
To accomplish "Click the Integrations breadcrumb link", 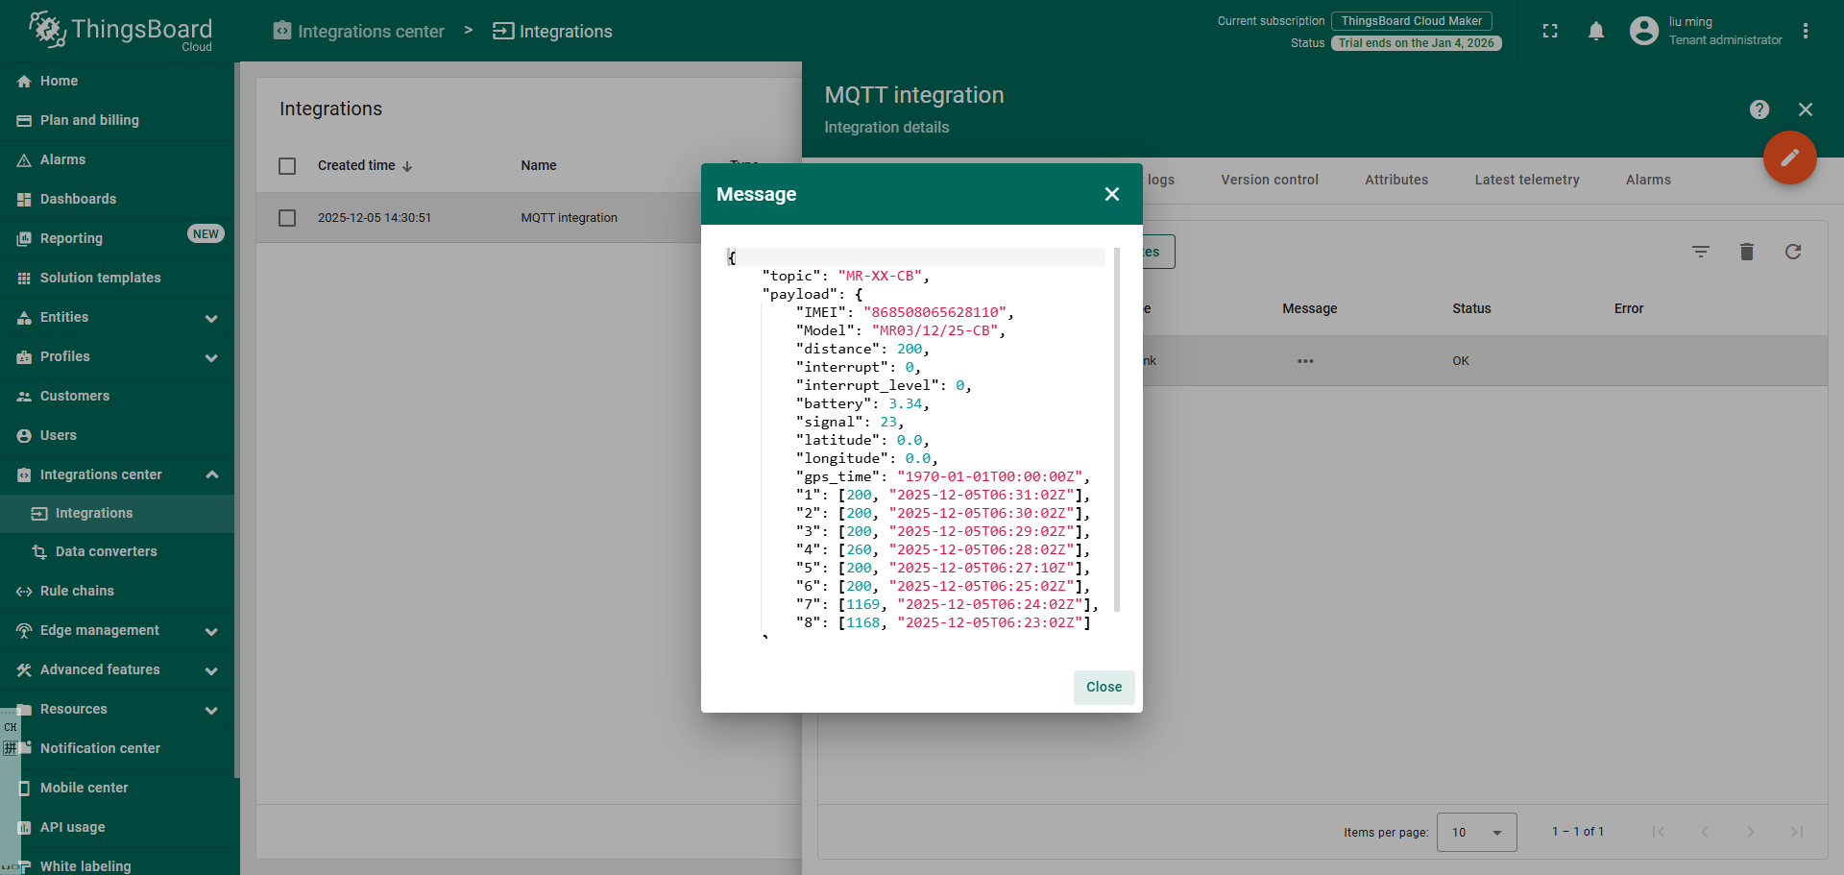I will (x=552, y=32).
